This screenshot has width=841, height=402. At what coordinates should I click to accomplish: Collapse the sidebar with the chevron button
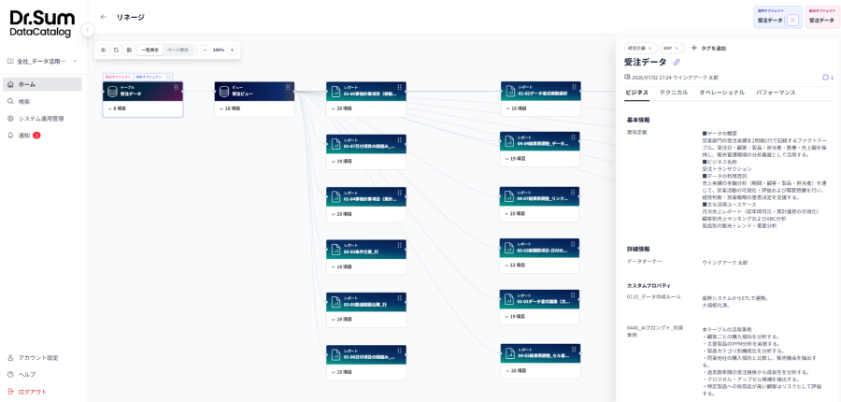(88, 30)
